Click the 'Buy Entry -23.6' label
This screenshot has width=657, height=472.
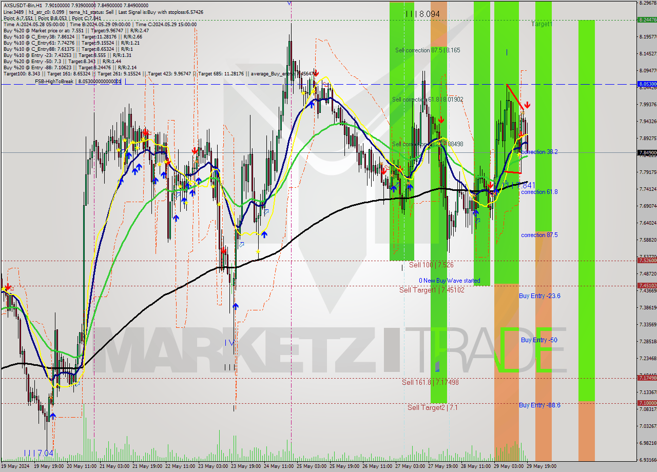[x=539, y=296]
